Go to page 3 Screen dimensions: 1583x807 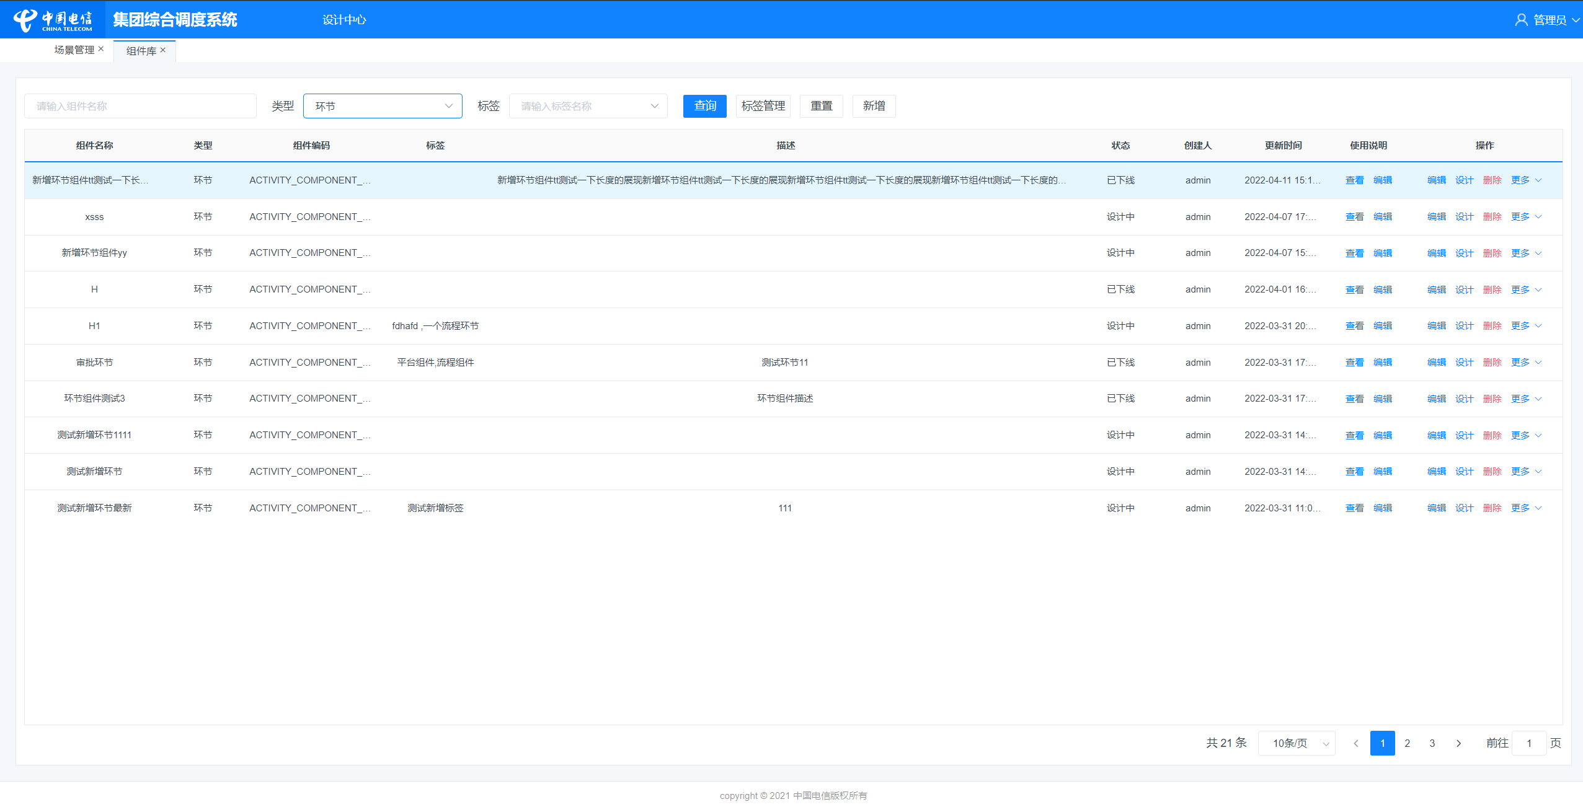point(1432,743)
